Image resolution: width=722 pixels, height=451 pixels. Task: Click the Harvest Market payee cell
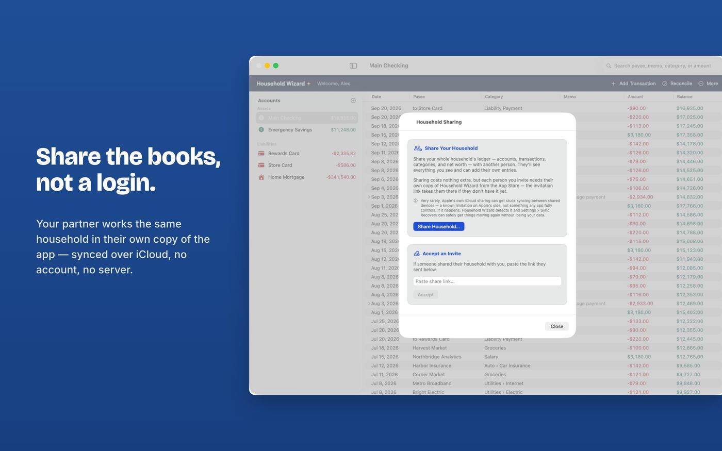coord(430,348)
